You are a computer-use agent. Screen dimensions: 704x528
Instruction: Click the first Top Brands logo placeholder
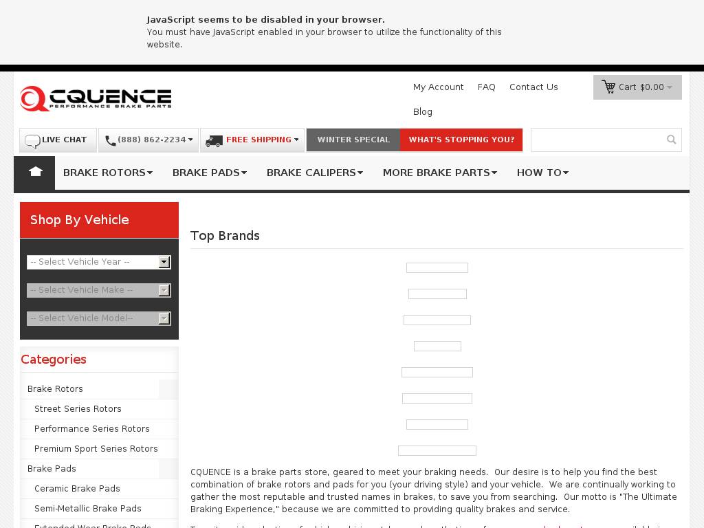[437, 267]
